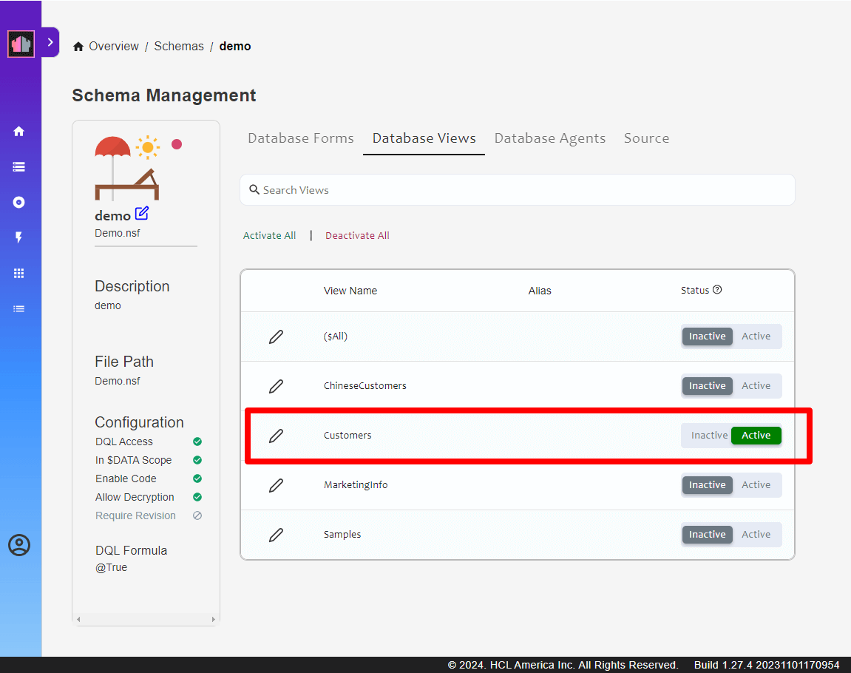
Task: Switch to Database Views tab
Action: click(x=424, y=138)
